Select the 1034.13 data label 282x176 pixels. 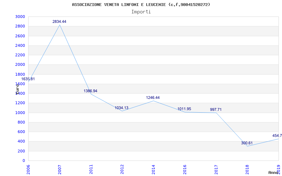(121, 108)
